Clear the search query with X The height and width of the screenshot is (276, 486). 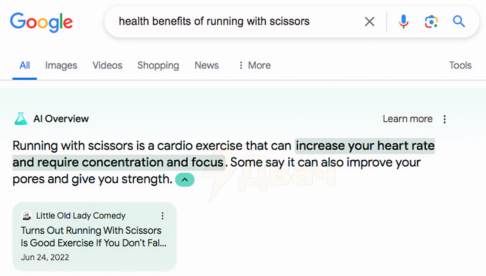tap(370, 22)
